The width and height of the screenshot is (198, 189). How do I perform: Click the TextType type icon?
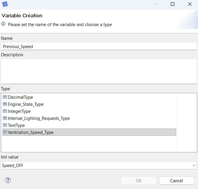point(5,125)
